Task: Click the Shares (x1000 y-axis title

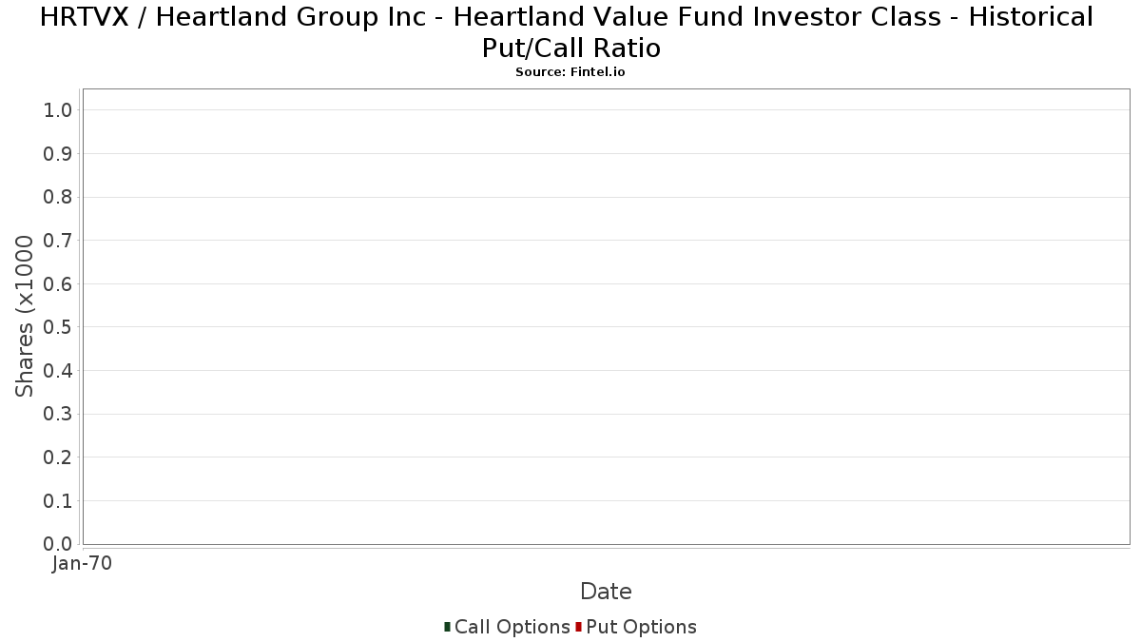Action: point(26,316)
